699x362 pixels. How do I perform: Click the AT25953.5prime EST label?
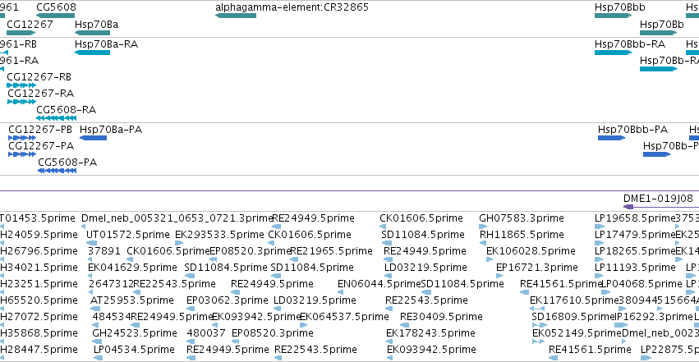coord(132,300)
